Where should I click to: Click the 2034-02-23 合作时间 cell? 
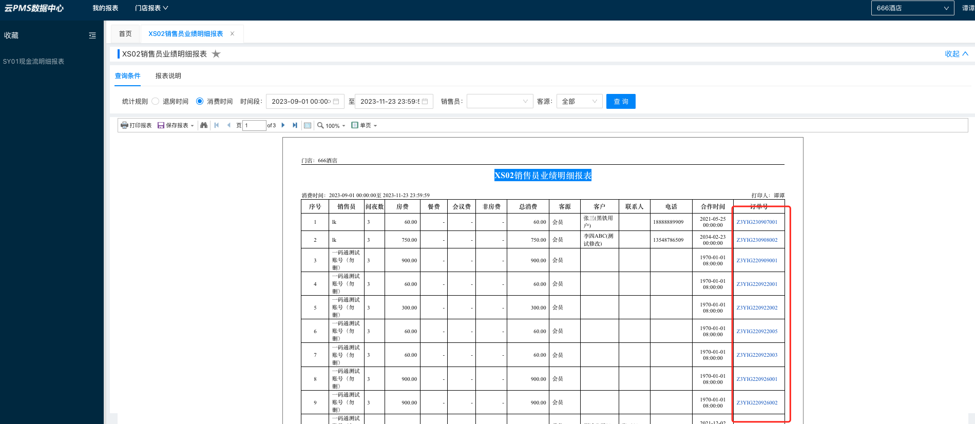click(x=713, y=240)
